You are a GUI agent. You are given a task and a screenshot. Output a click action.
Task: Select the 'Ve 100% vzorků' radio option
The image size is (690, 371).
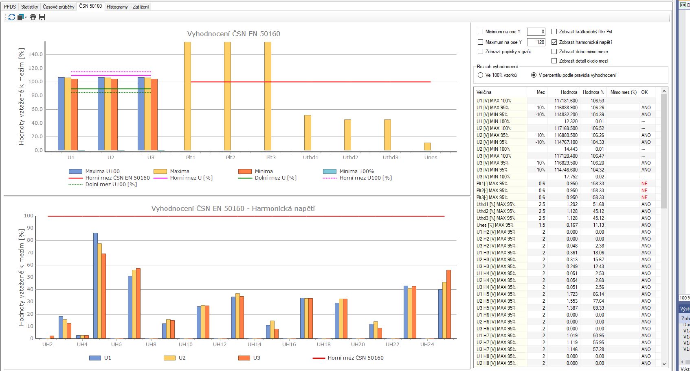tap(480, 75)
